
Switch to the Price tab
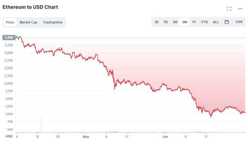[10, 22]
